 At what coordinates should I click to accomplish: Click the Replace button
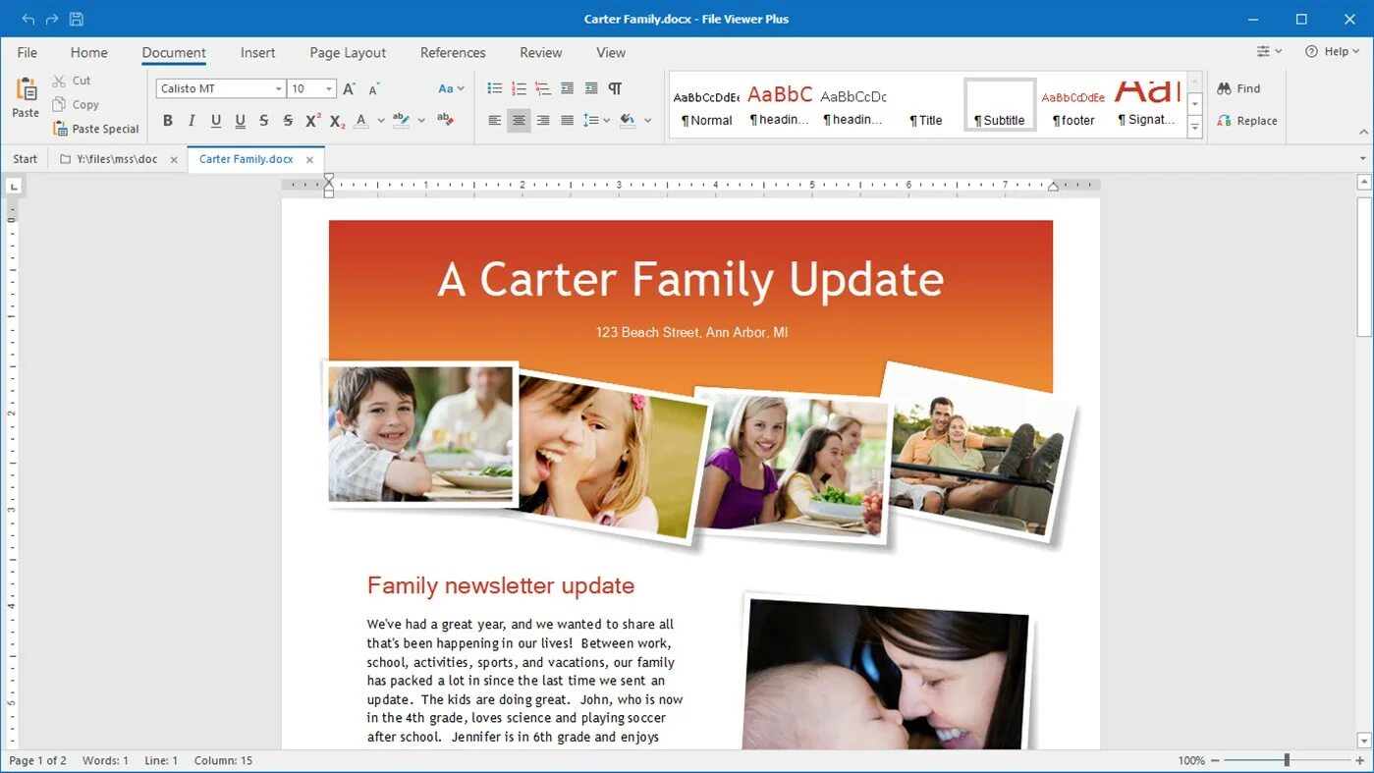(x=1247, y=120)
